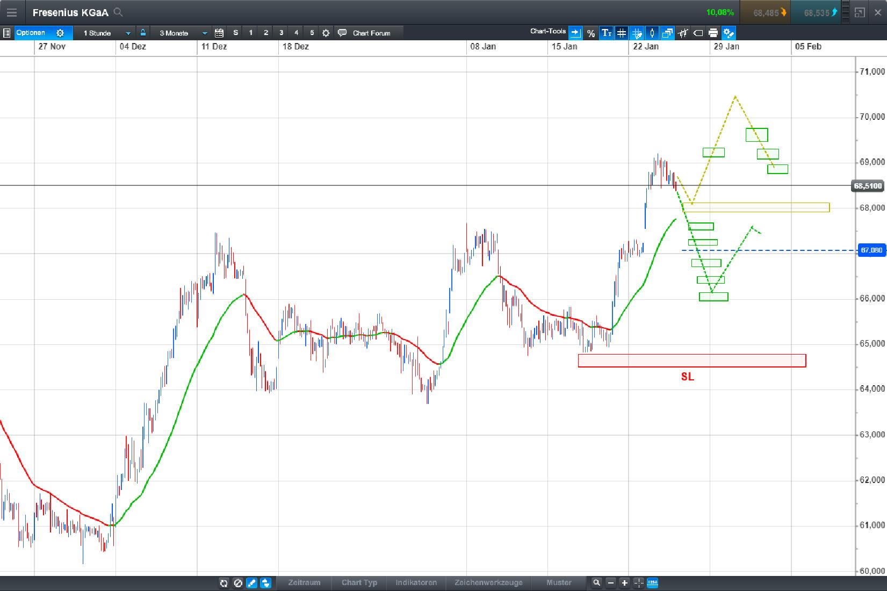The height and width of the screenshot is (591, 887).
Task: Open the compare charts icon
Action: (x=667, y=33)
